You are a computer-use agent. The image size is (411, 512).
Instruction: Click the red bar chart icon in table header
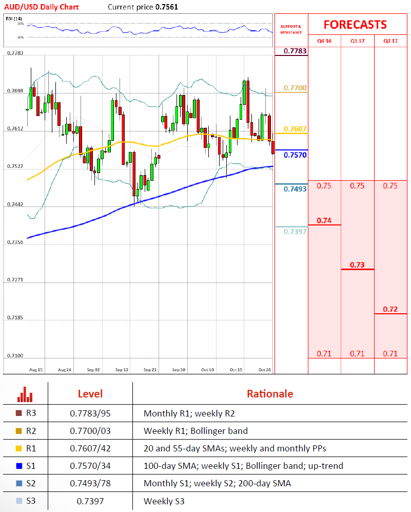tap(25, 394)
